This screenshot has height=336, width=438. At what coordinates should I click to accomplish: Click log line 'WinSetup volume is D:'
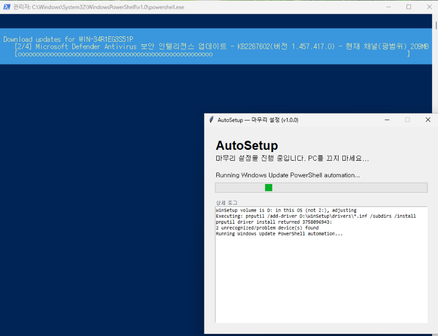(x=286, y=210)
